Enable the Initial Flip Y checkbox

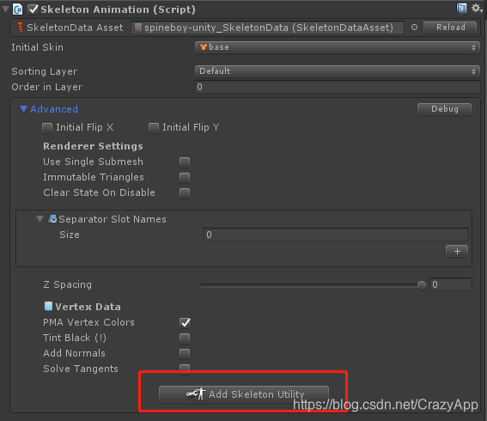pyautogui.click(x=154, y=128)
